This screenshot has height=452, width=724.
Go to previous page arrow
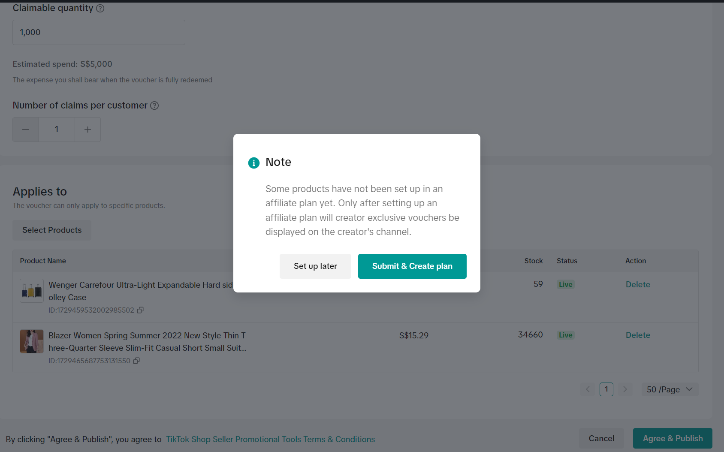pyautogui.click(x=588, y=389)
